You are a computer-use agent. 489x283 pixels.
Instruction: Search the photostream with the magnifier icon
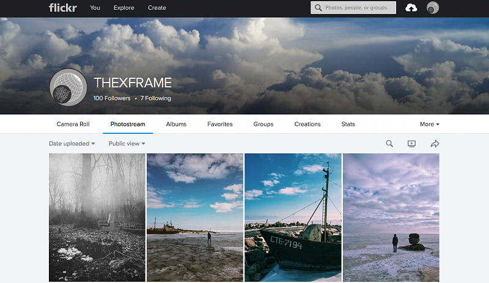point(389,144)
